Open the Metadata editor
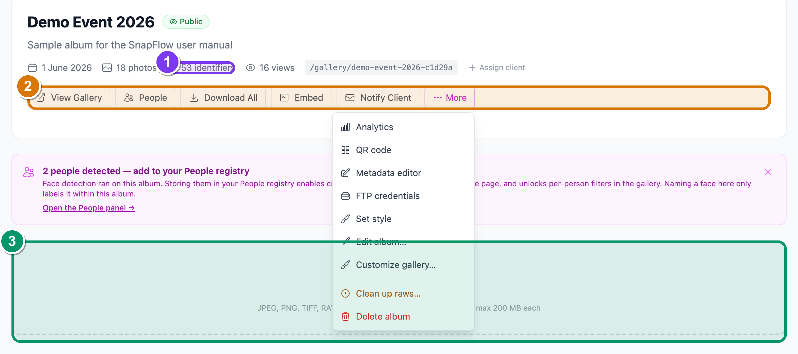This screenshot has height=354, width=798. click(403, 173)
